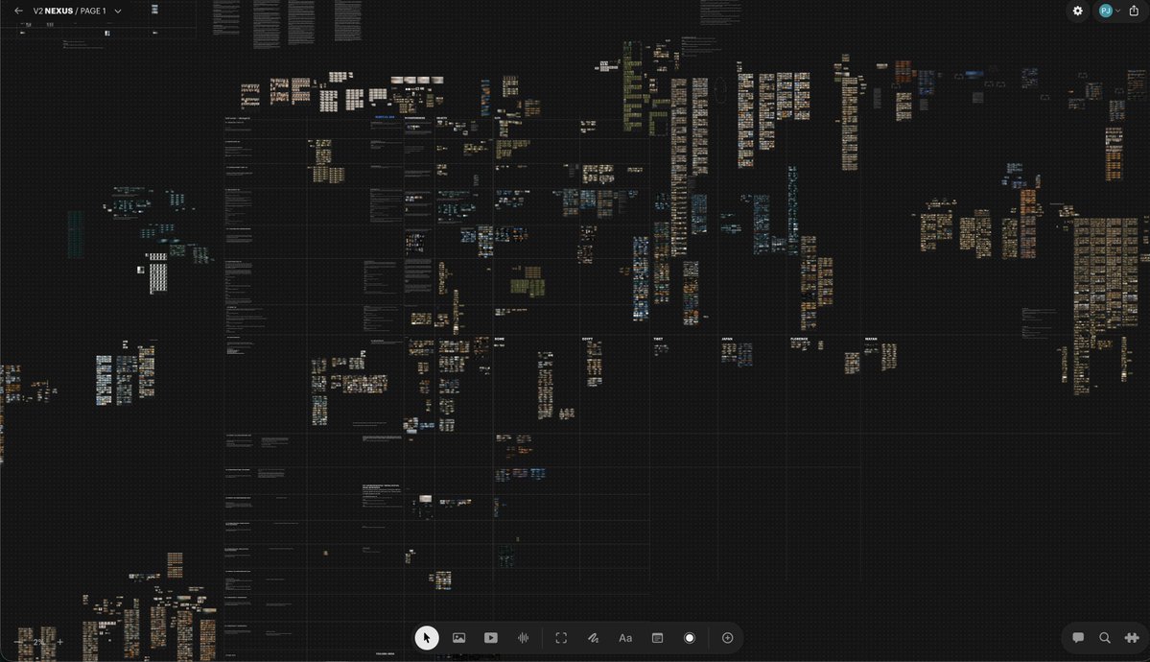Expand the dropdown beside PJ avatar

tap(1117, 11)
